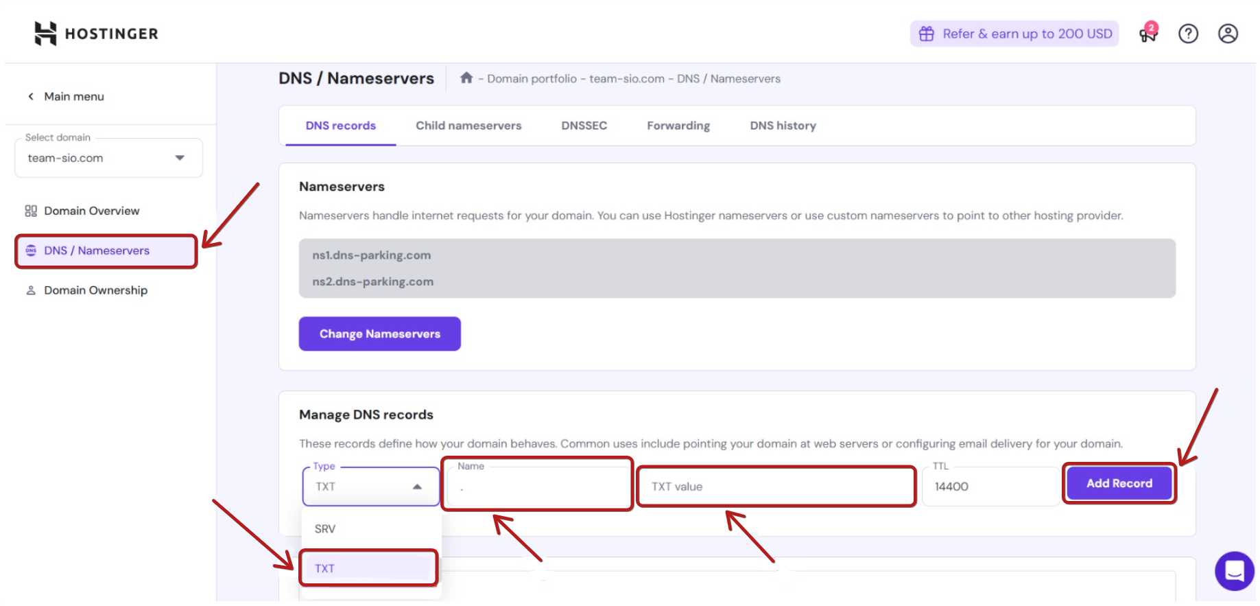Open the live chat bubble
Viewport: 1260px width, 606px height.
click(x=1235, y=570)
